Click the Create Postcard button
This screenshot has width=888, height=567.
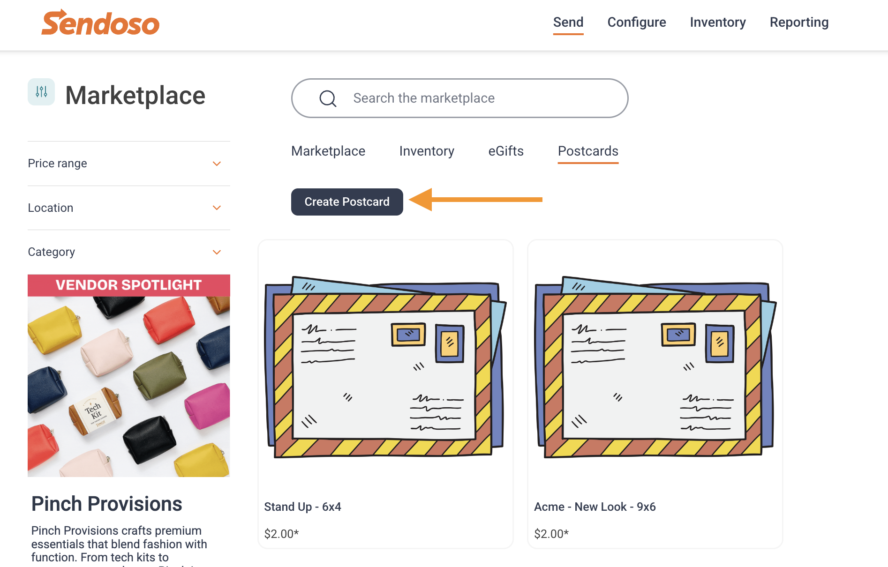pyautogui.click(x=347, y=202)
